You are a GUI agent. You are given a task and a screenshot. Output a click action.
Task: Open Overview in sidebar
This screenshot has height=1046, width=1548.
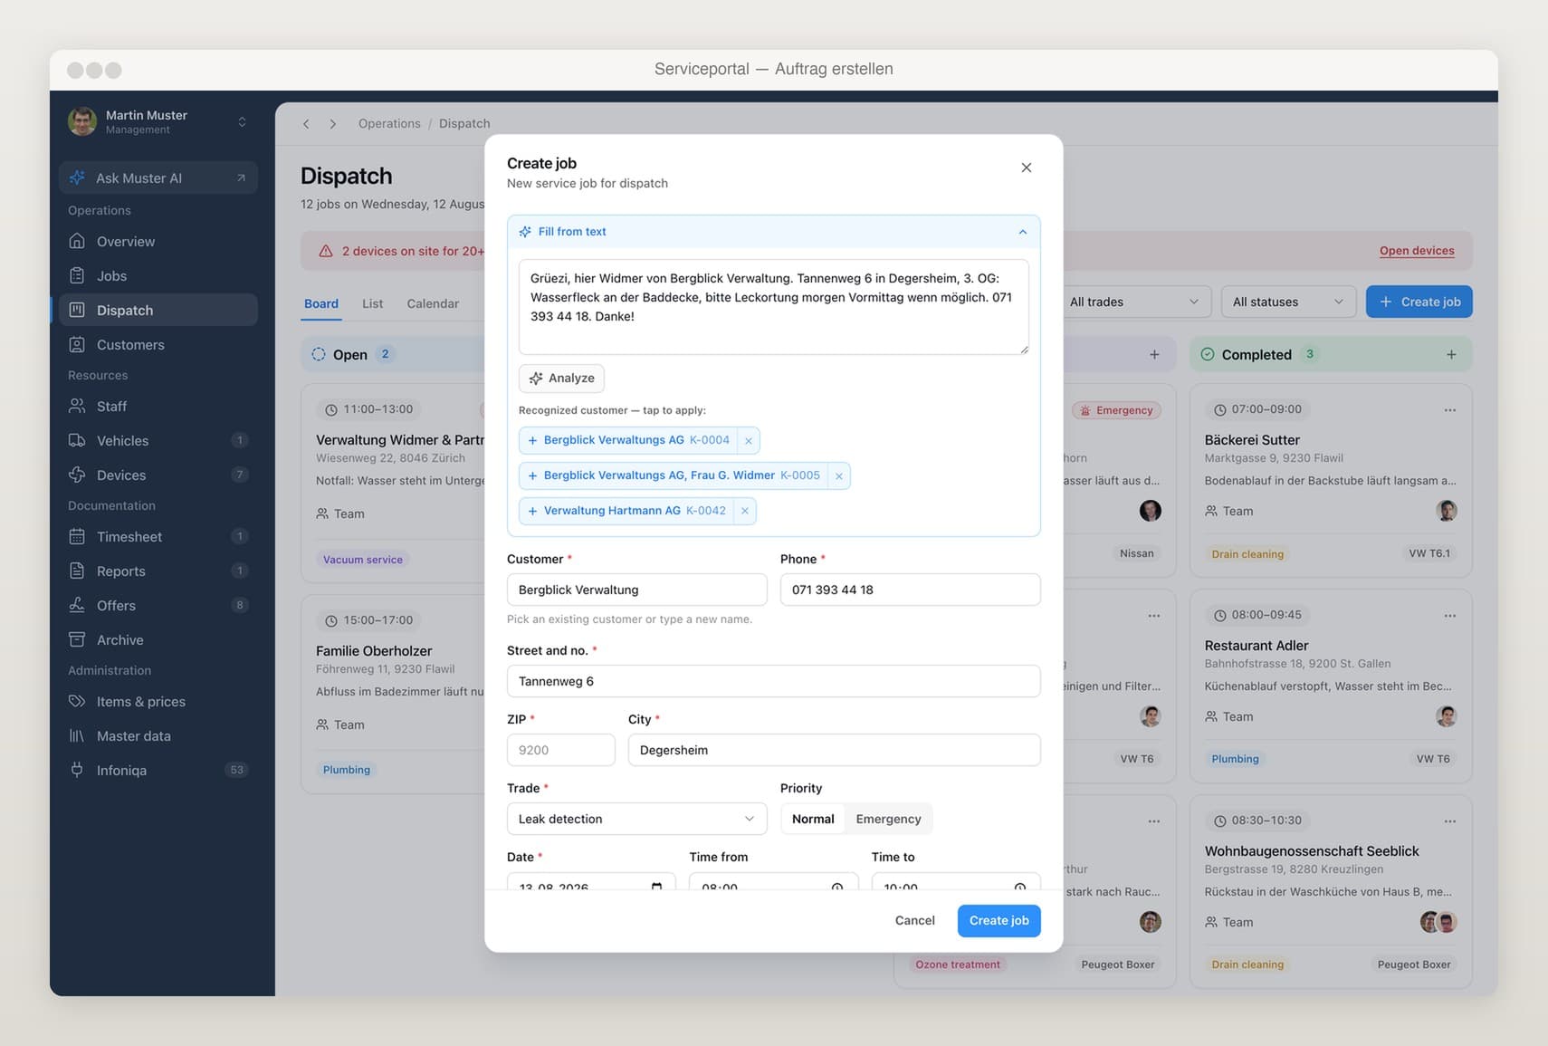pos(158,241)
